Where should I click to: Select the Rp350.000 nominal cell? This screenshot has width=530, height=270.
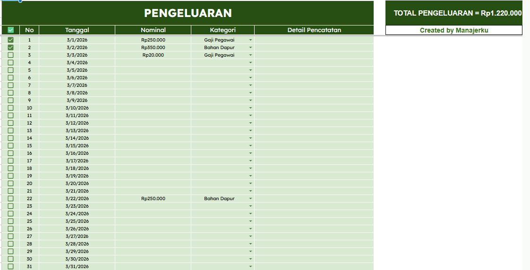click(x=153, y=47)
